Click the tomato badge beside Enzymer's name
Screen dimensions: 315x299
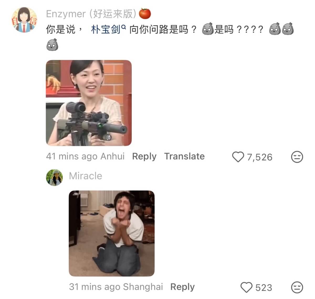145,14
